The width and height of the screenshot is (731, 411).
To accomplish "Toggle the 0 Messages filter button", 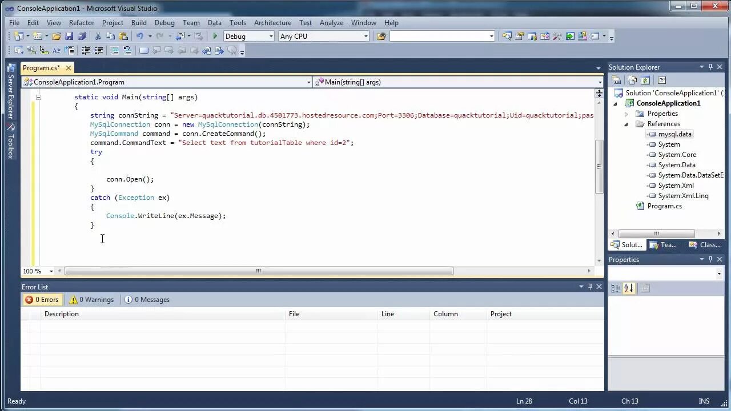I will (147, 300).
